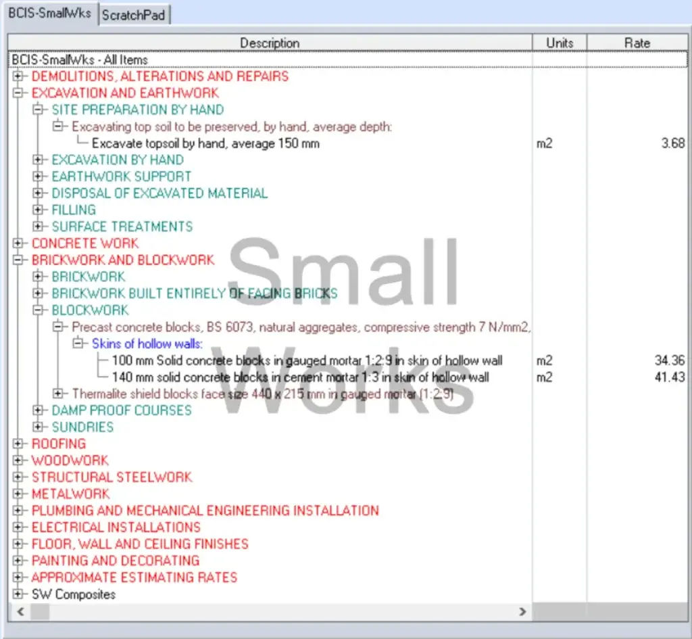Select DAMP PROOF COURSES label
Image resolution: width=692 pixels, height=639 pixels.
(x=122, y=410)
